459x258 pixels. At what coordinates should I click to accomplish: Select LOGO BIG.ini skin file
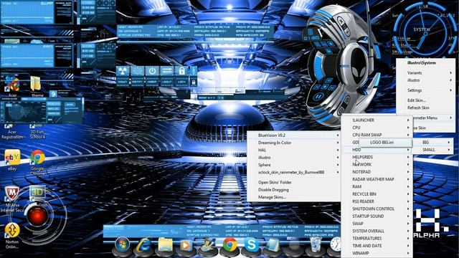[x=382, y=143]
